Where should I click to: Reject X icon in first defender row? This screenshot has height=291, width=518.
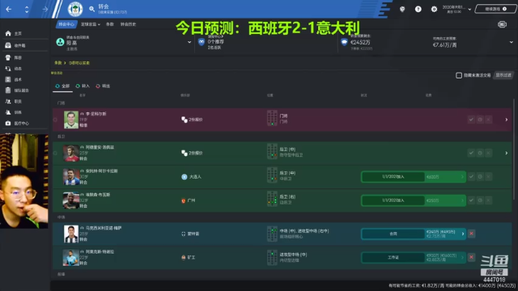[x=488, y=153]
